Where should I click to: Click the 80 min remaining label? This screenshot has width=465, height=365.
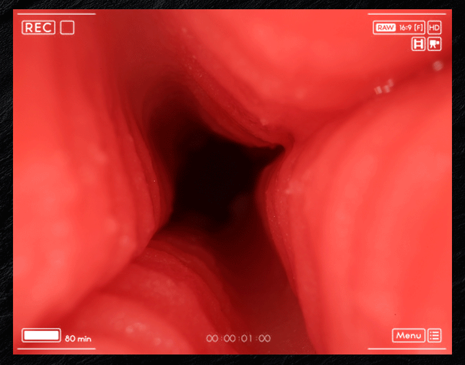(x=78, y=338)
